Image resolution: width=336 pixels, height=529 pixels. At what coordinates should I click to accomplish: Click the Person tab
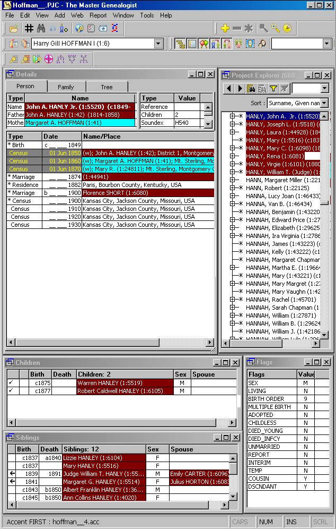click(x=25, y=87)
